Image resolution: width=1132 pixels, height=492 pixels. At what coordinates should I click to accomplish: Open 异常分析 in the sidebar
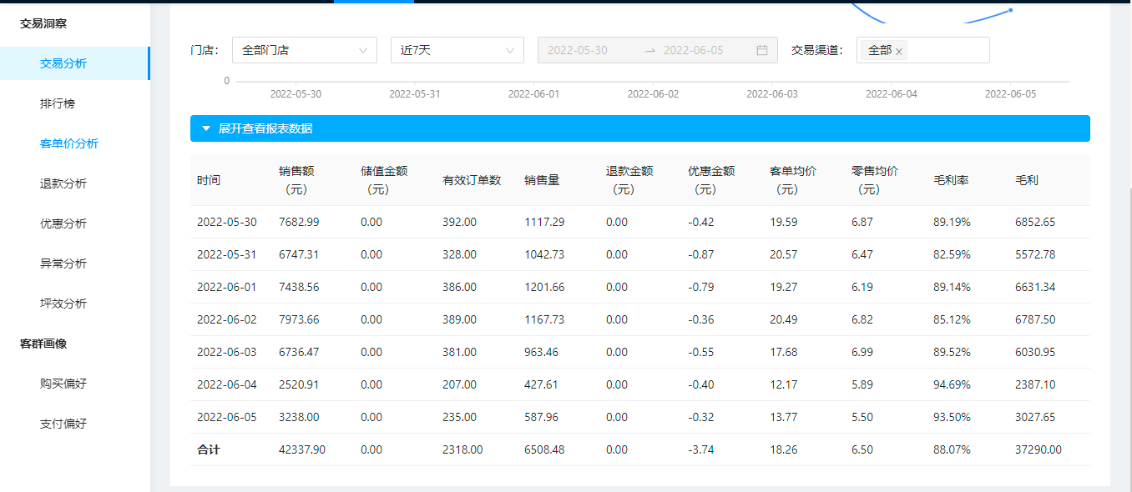click(x=63, y=264)
